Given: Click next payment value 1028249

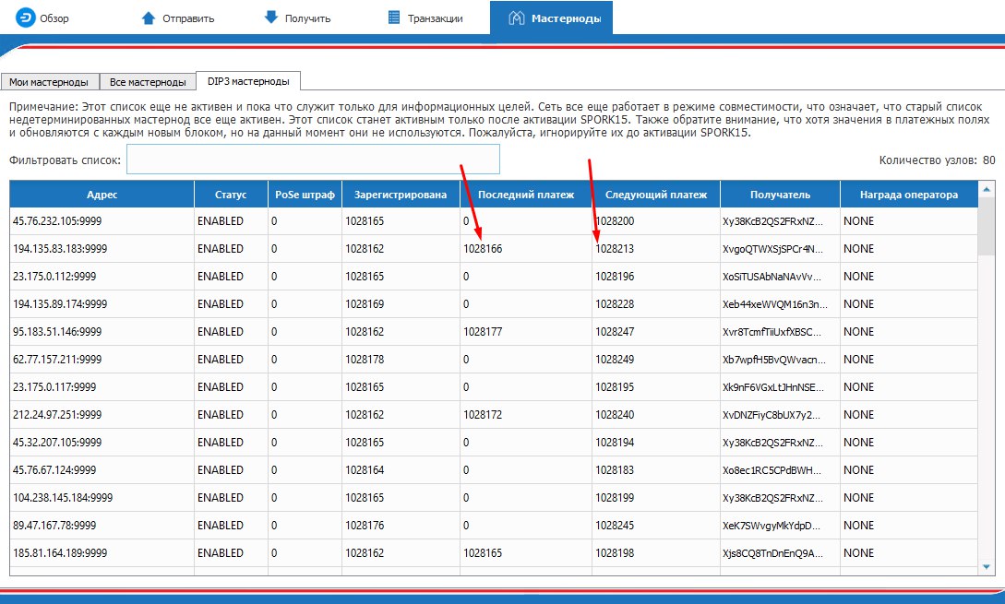Looking at the screenshot, I should (x=615, y=360).
